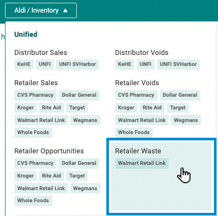
Task: Select UNFI under Distributor Sales
Action: coord(44,64)
